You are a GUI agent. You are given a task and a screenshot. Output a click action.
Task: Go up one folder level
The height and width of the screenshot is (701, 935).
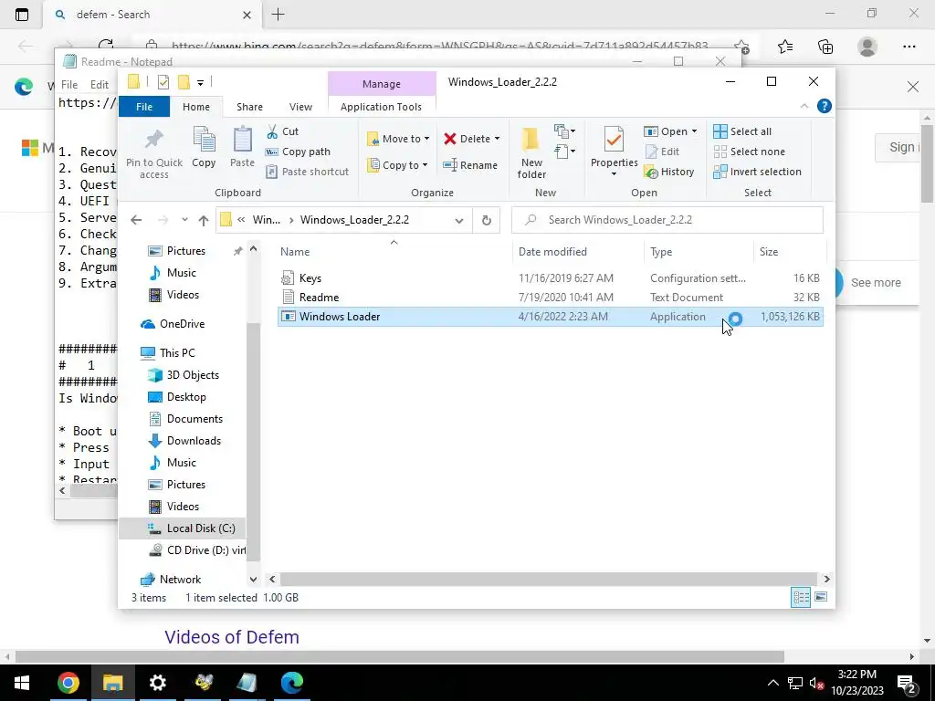(204, 220)
